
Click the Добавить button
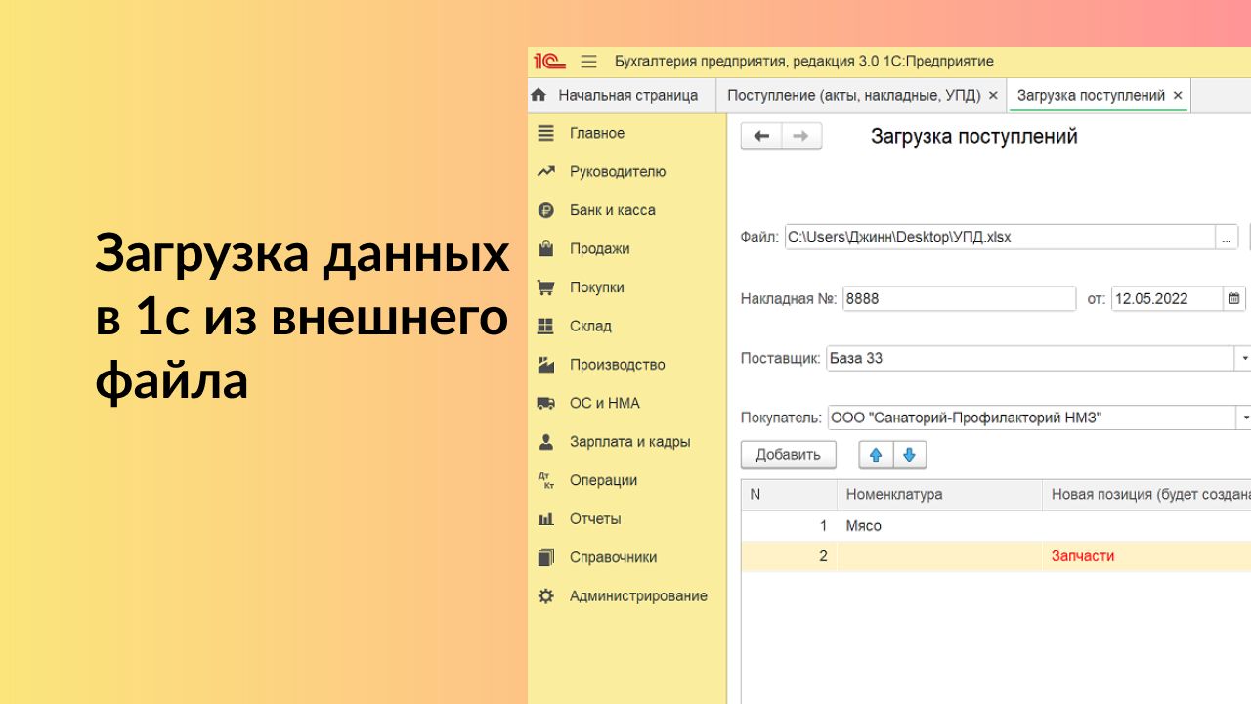pyautogui.click(x=789, y=456)
